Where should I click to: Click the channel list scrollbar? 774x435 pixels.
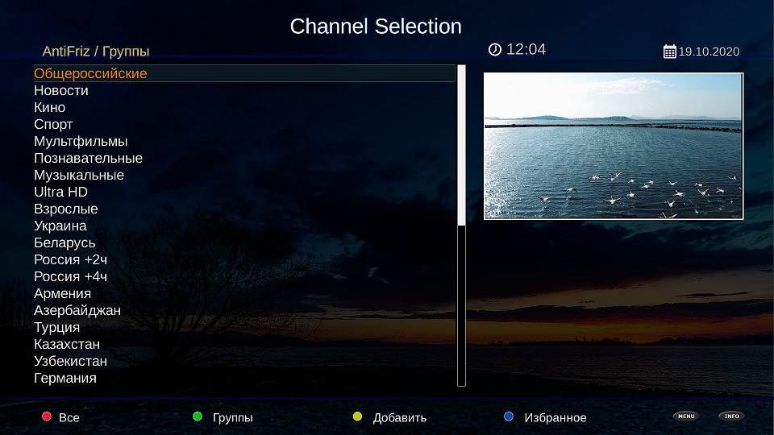point(461,226)
